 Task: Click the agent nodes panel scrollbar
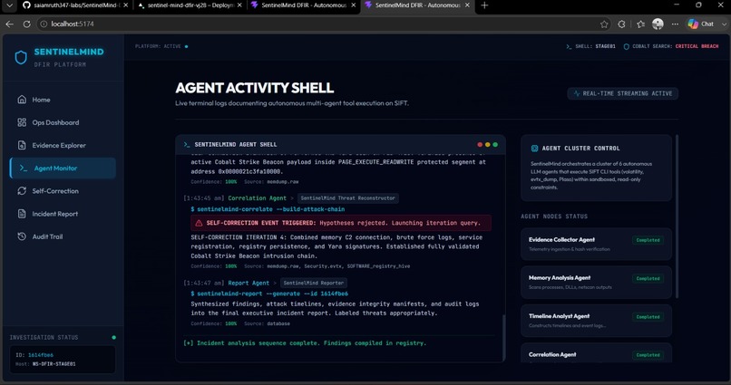(676, 217)
